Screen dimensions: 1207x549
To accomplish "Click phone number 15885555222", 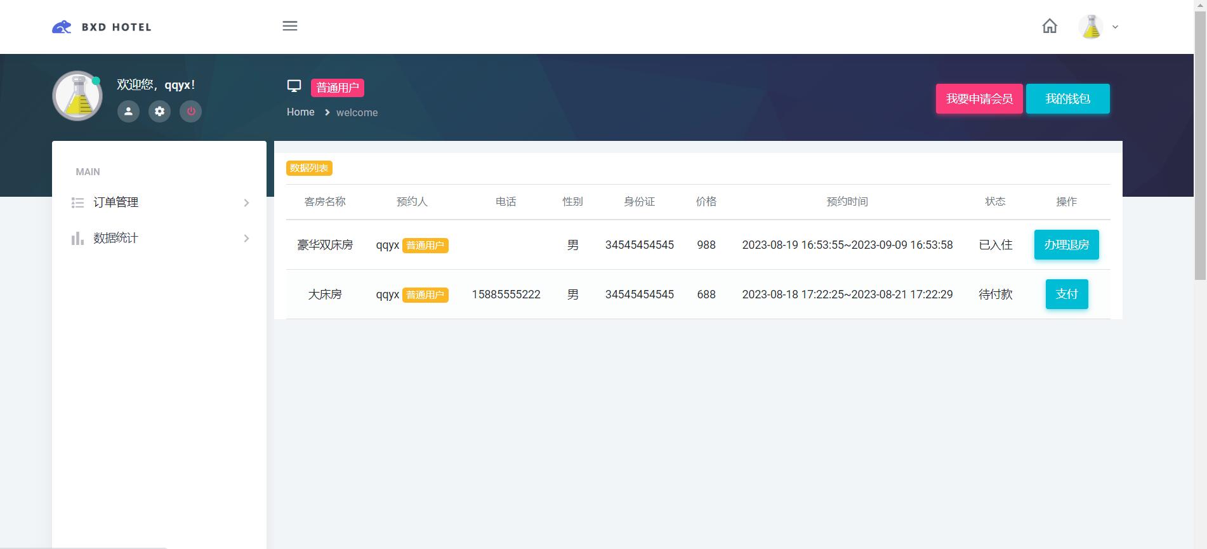I will [506, 294].
